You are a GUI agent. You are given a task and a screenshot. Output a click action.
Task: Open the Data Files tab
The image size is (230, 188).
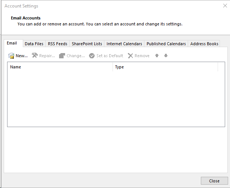pos(34,44)
